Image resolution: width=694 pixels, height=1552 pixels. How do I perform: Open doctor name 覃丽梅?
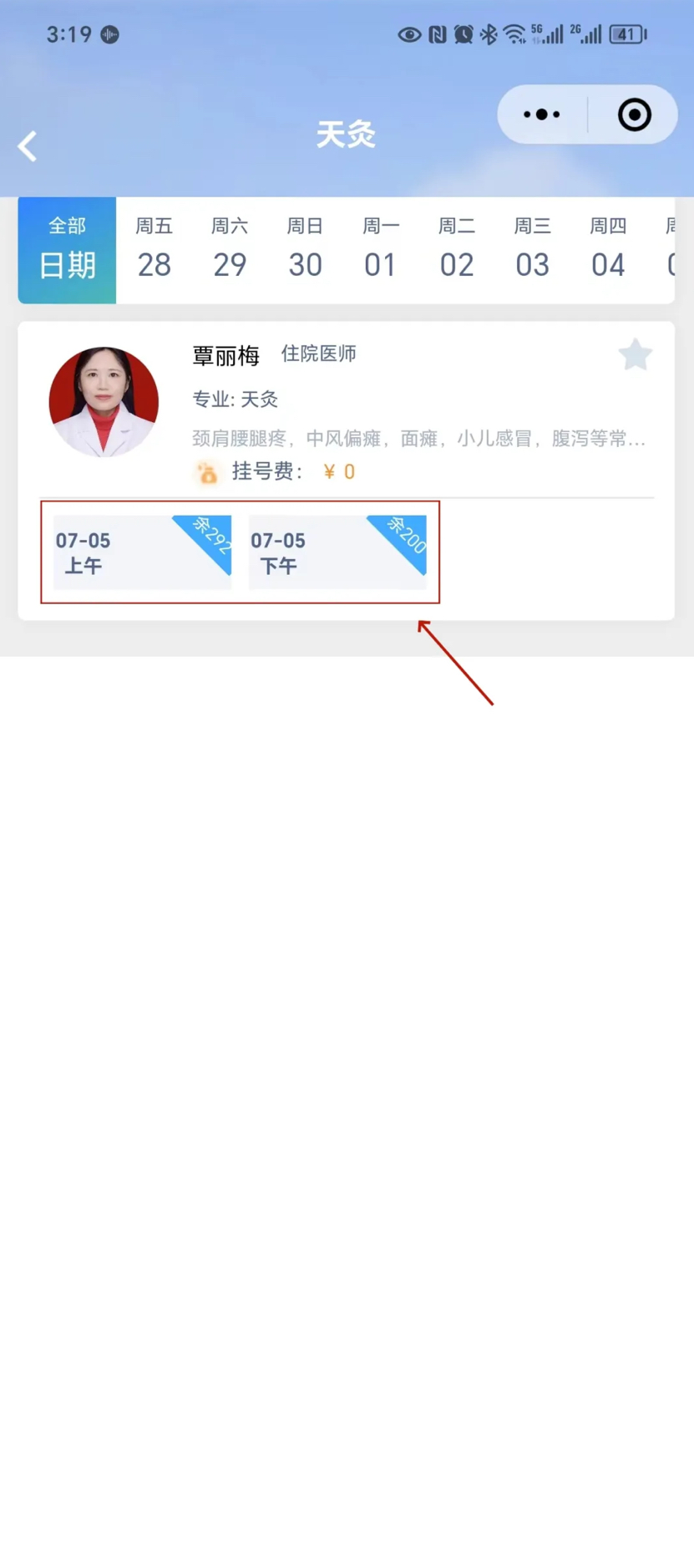[x=226, y=356]
